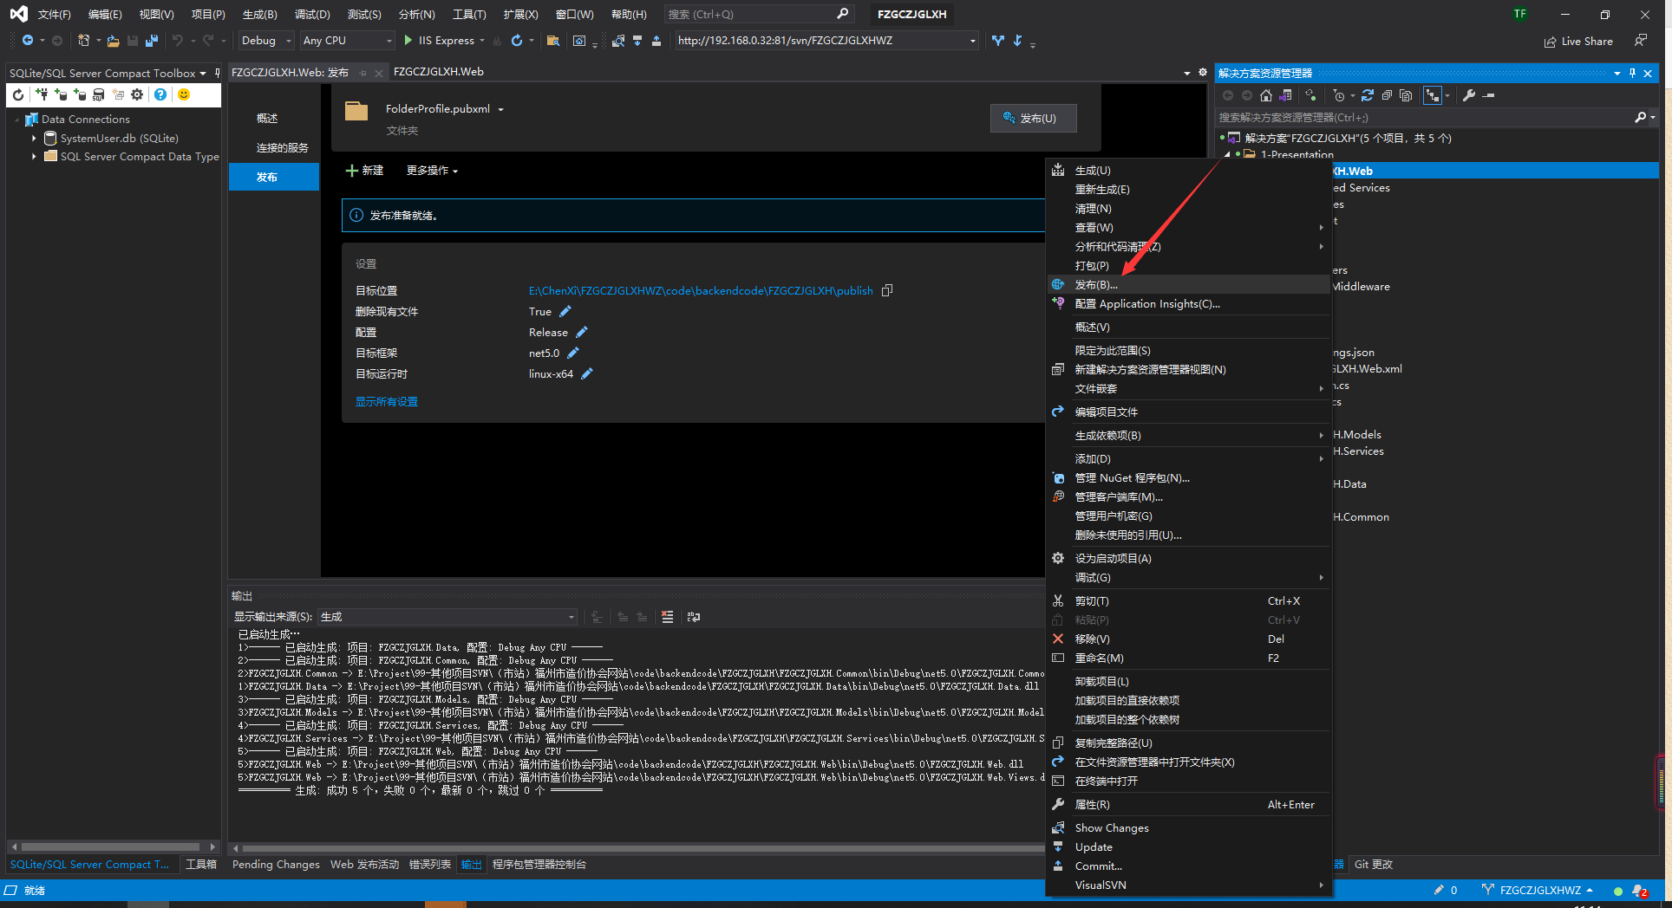Open the Debug configuration dropdown
This screenshot has height=908, width=1672.
265,41
